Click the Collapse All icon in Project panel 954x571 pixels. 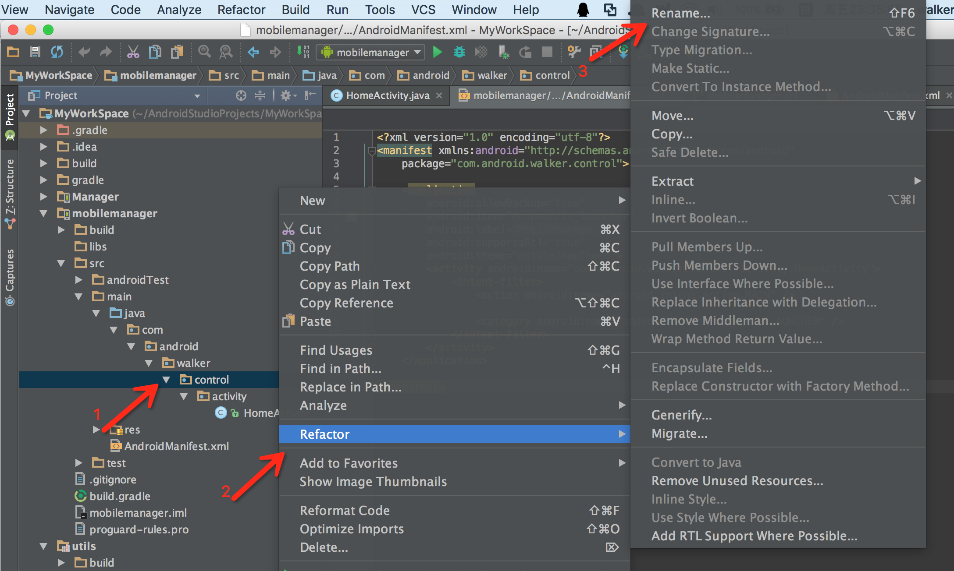[x=260, y=95]
